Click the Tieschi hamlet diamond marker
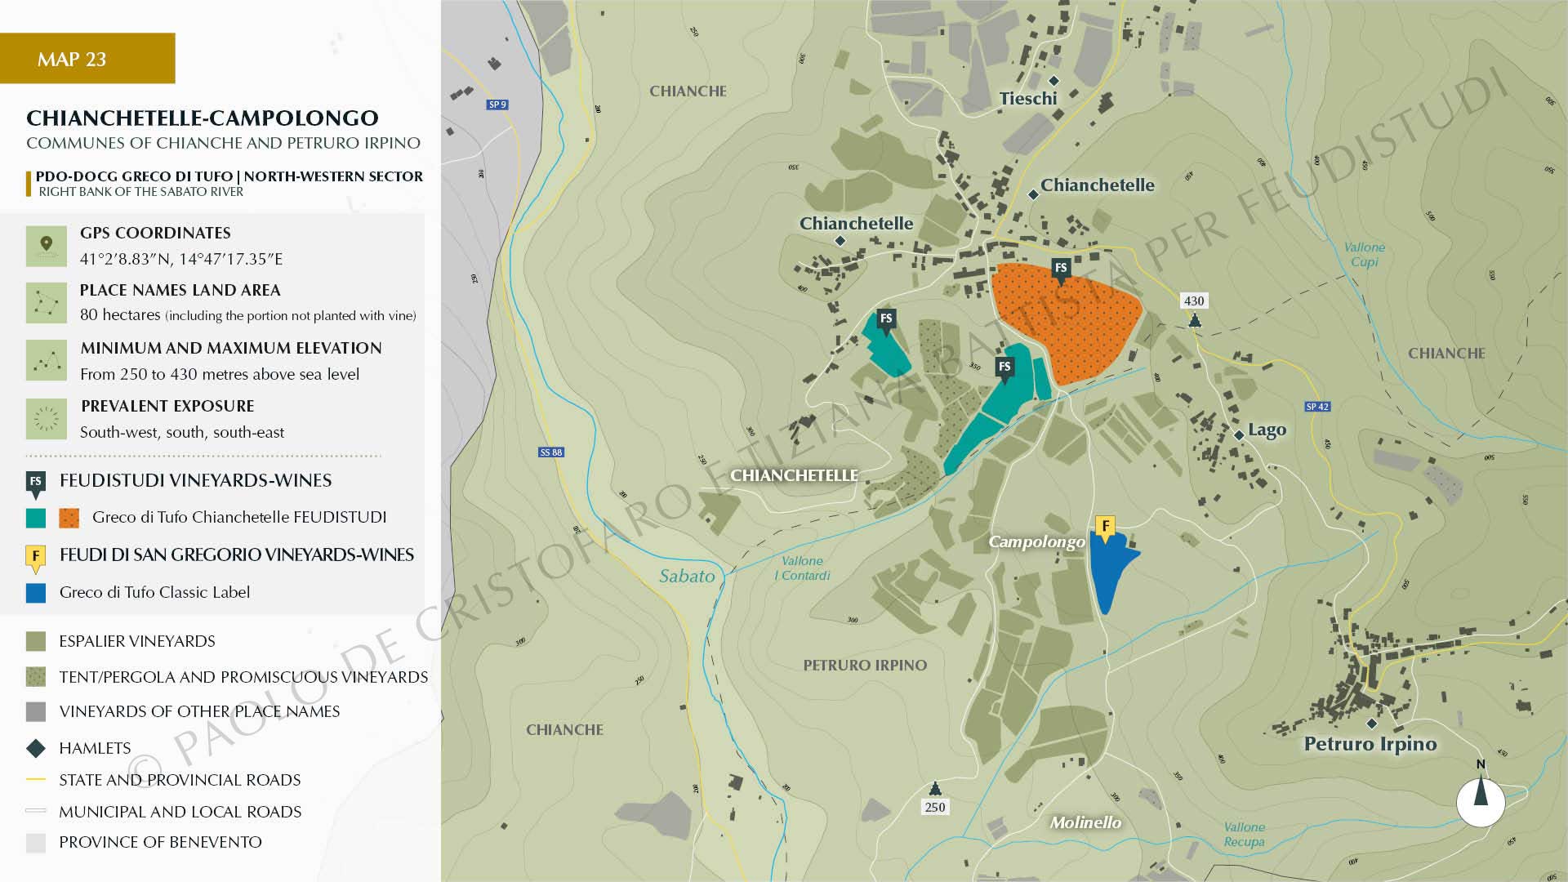Screen dimensions: 1568x882 click(x=1053, y=80)
